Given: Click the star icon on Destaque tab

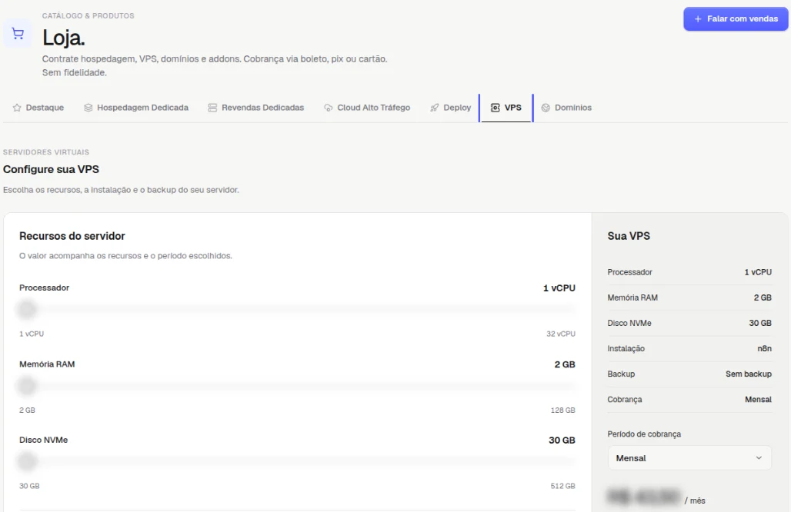Looking at the screenshot, I should tap(17, 108).
